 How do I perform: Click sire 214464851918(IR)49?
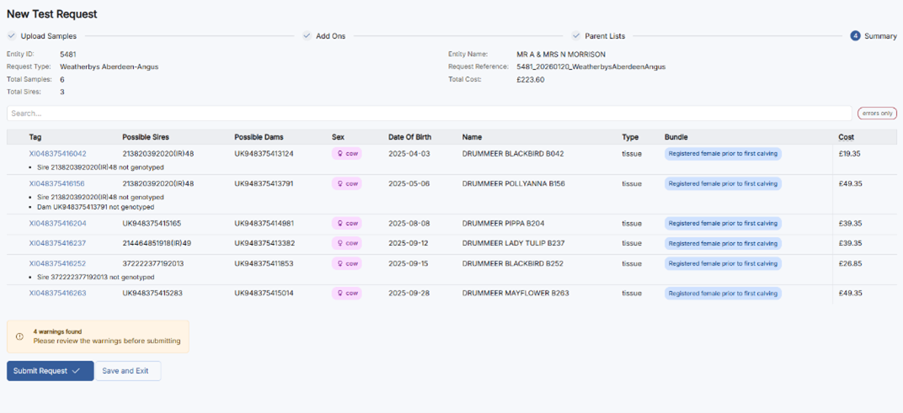pos(158,243)
